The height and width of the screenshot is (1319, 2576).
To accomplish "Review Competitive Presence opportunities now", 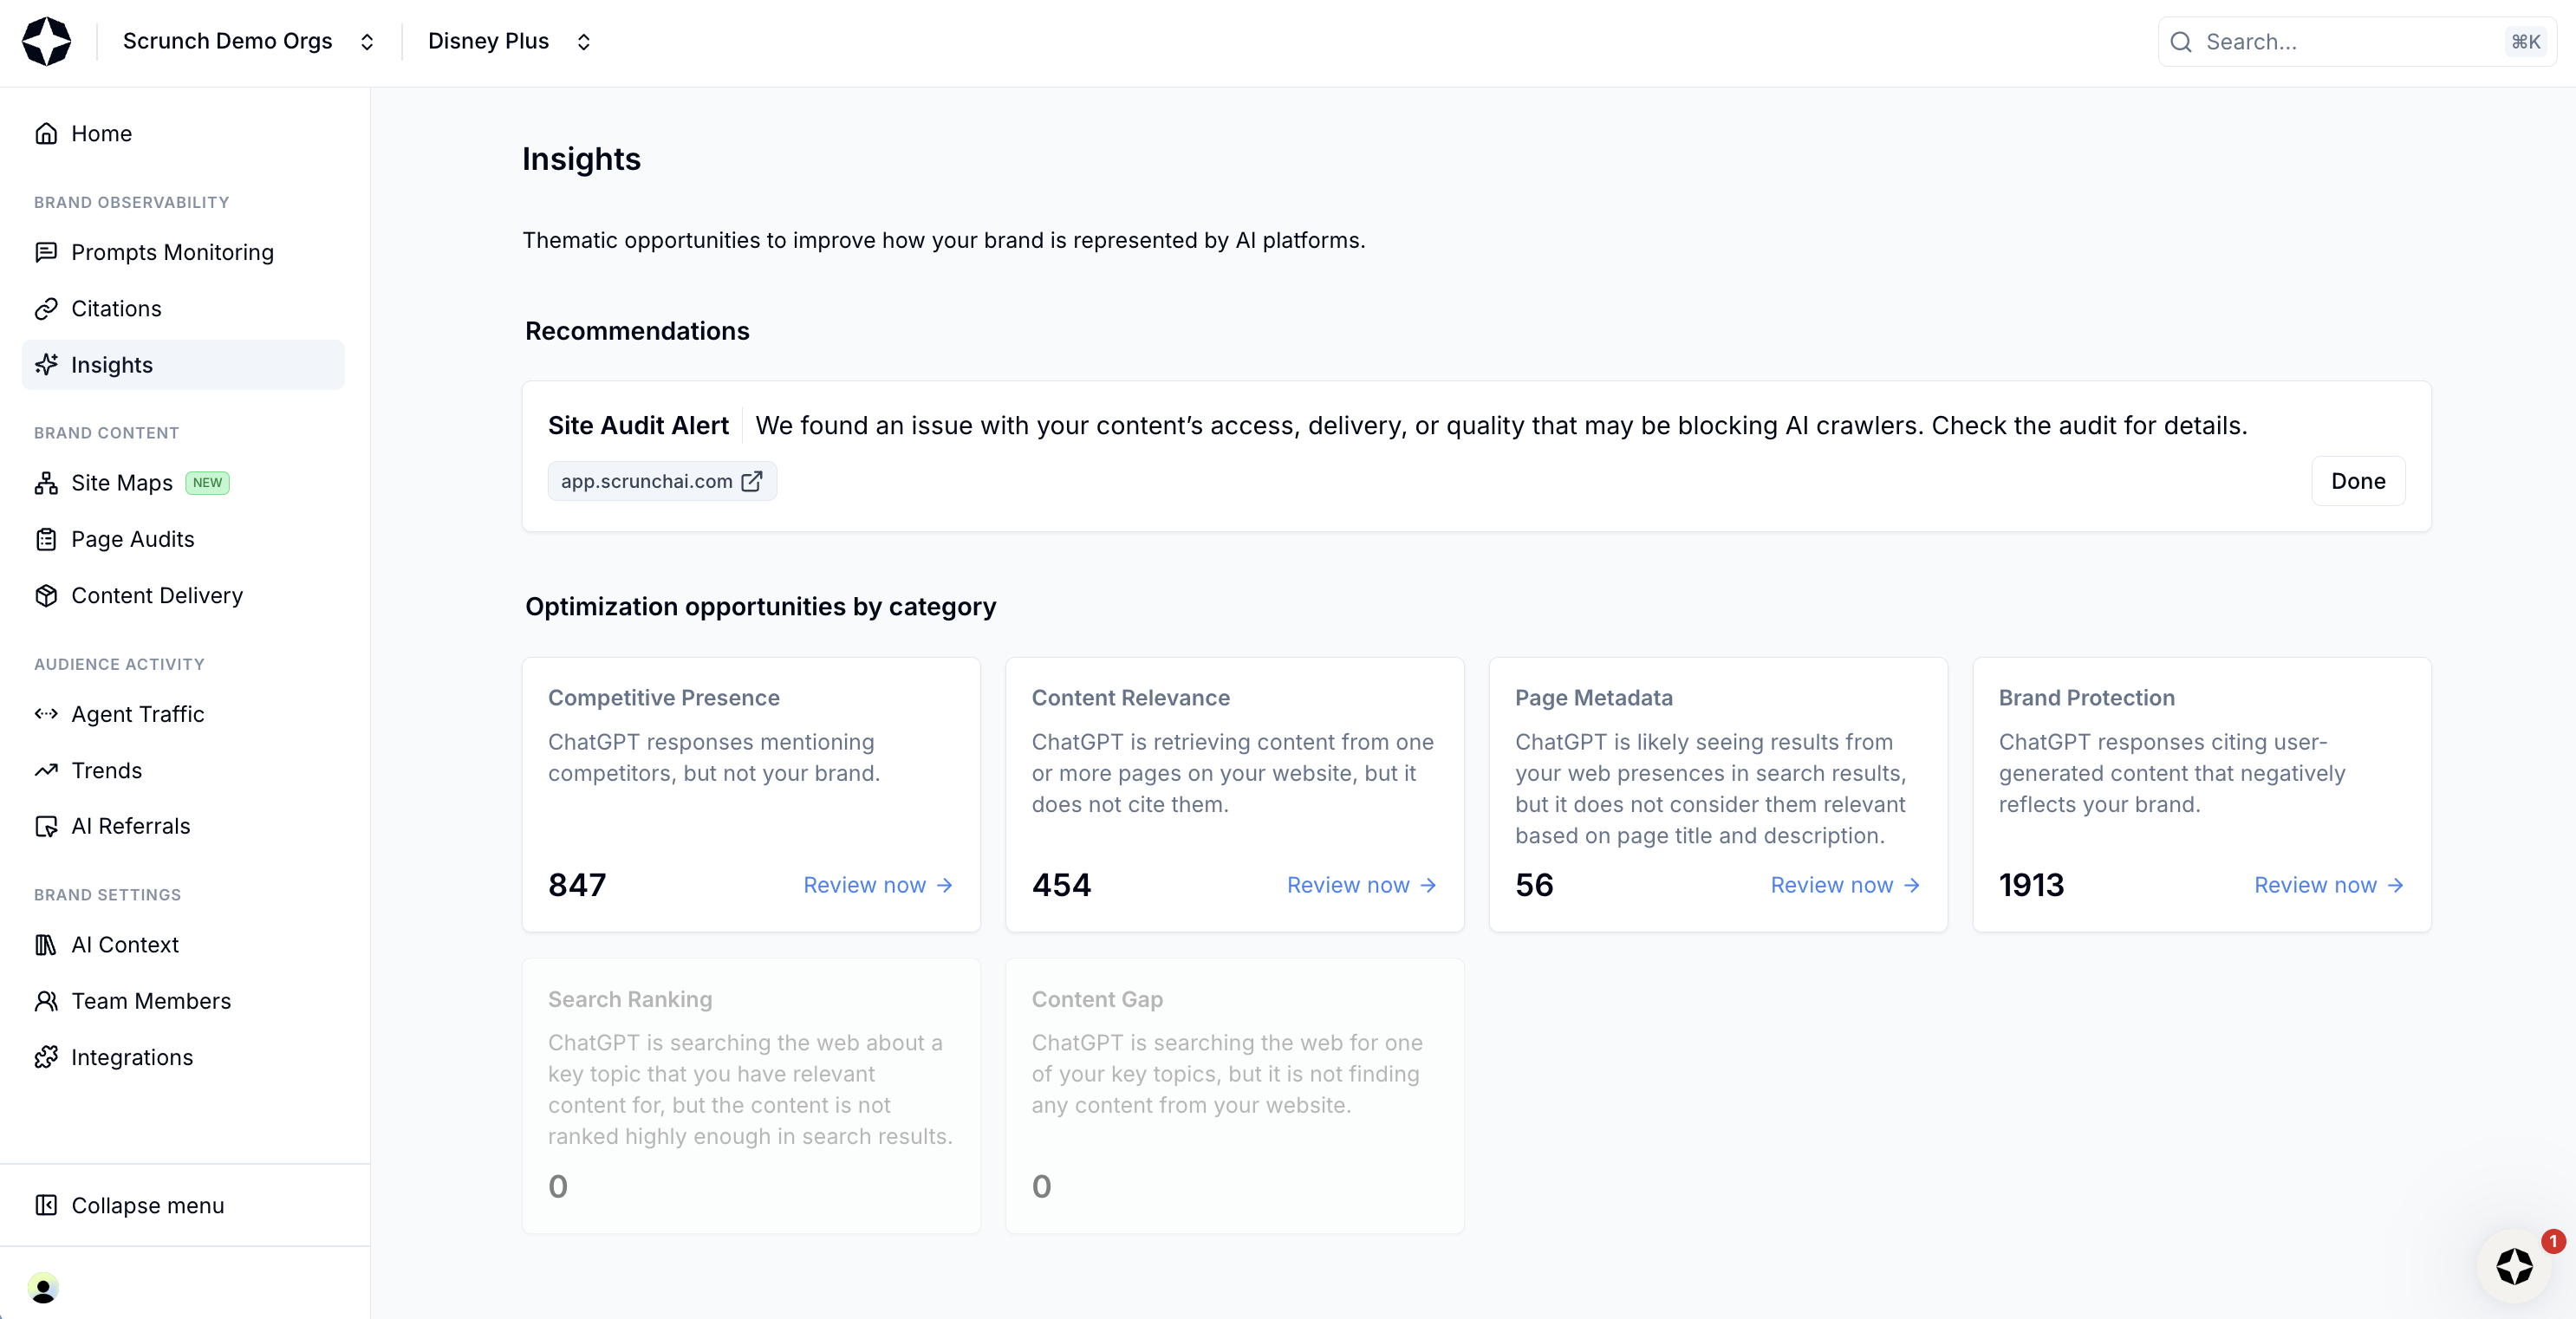I will tap(877, 885).
